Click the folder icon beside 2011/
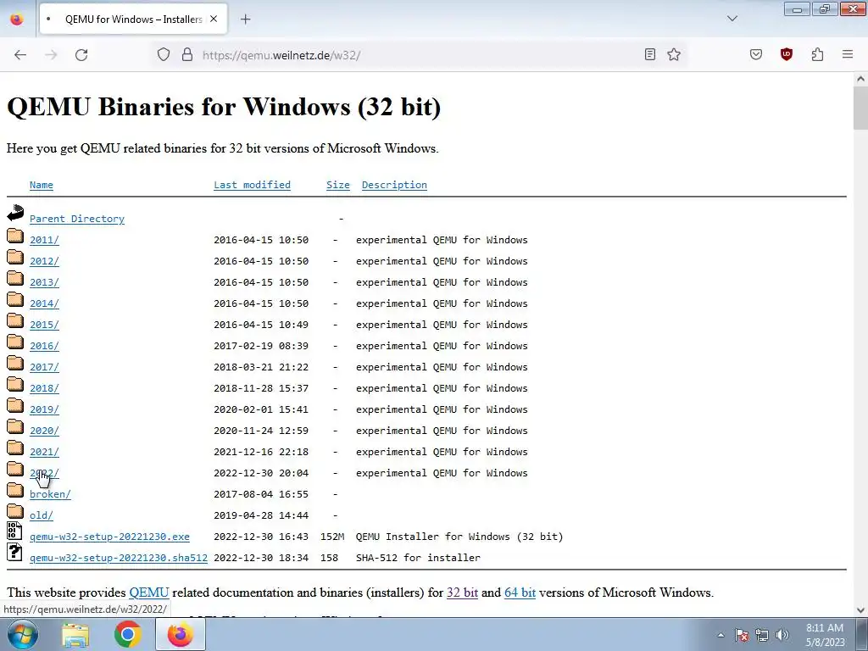Viewport: 868px width, 651px height. pyautogui.click(x=15, y=236)
